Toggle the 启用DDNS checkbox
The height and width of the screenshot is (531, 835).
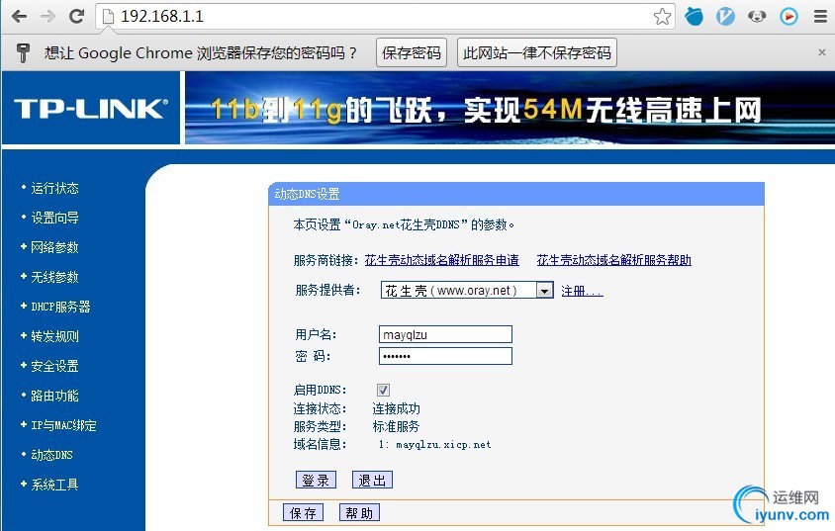click(383, 390)
